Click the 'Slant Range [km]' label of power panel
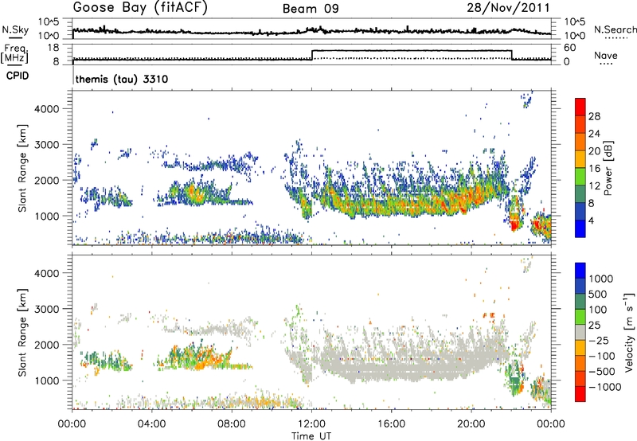 coord(21,168)
